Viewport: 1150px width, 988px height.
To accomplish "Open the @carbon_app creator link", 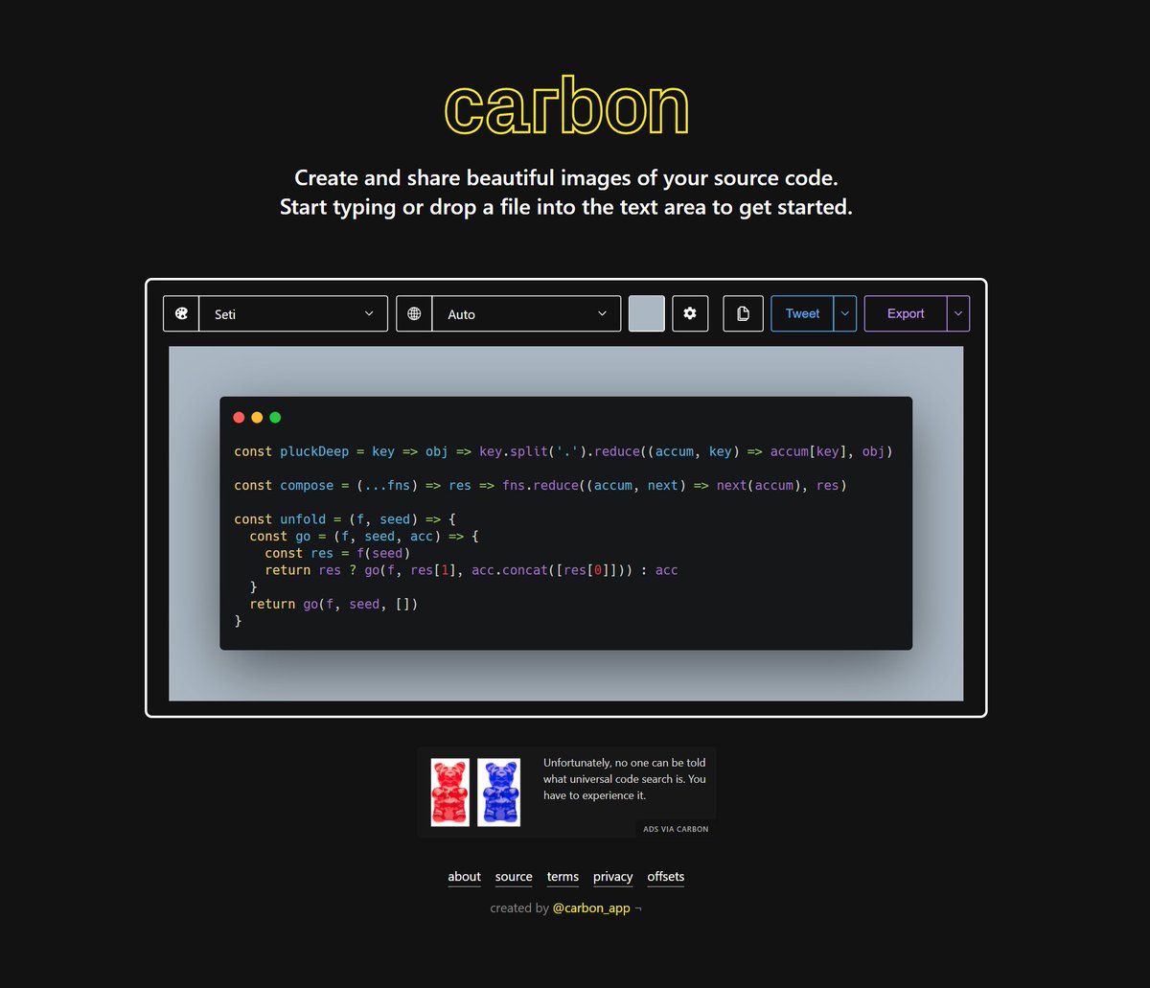I will (591, 908).
